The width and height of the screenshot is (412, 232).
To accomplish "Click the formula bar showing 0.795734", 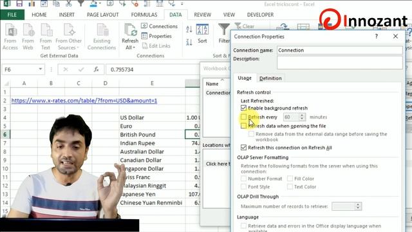I will [154, 70].
